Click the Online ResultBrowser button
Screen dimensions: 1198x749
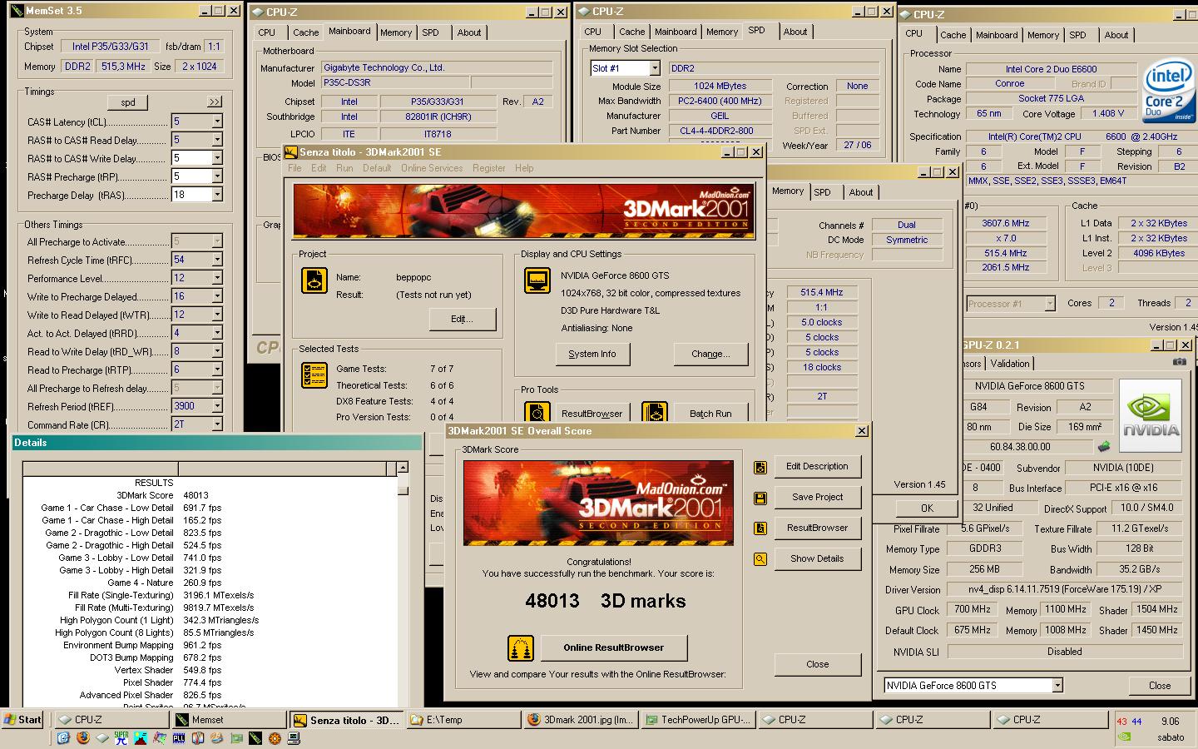(x=614, y=647)
